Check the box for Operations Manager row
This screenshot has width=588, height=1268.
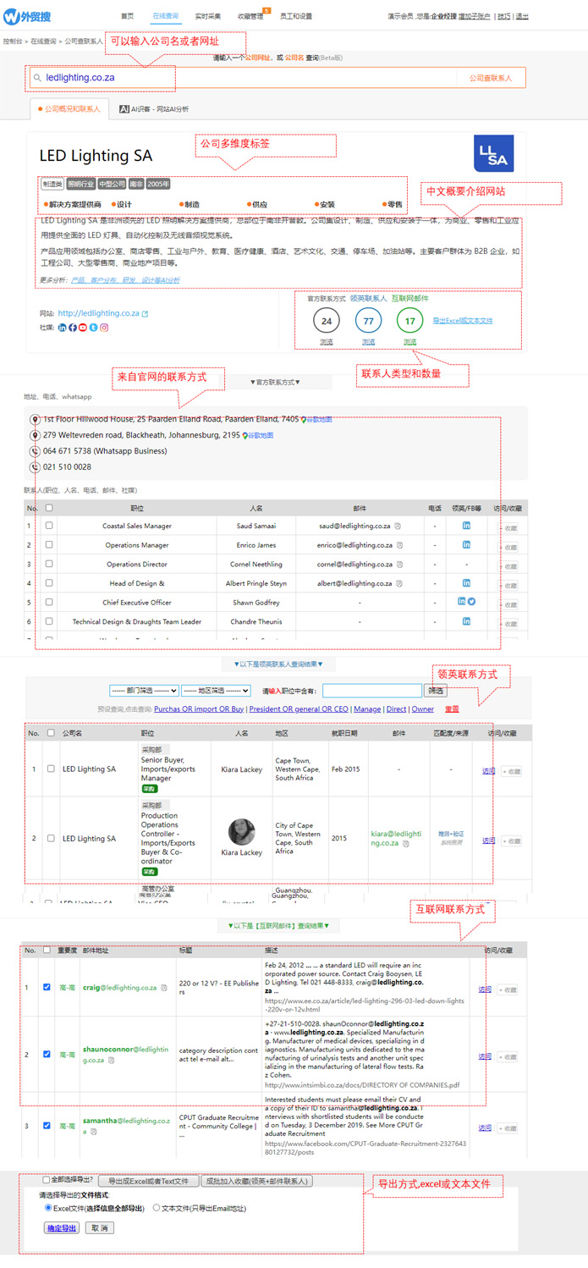(x=49, y=545)
